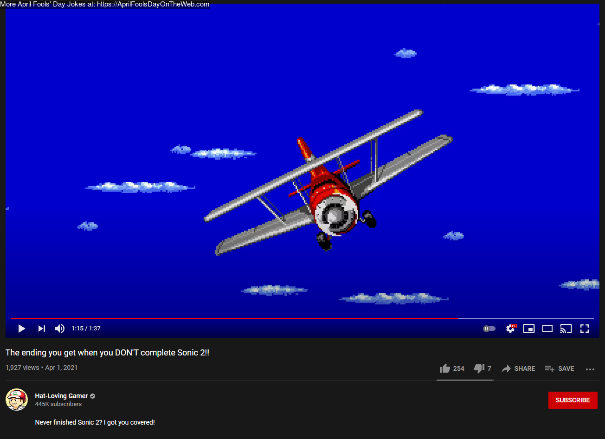Toggle the autoplay switch
The image size is (605, 439).
[489, 329]
